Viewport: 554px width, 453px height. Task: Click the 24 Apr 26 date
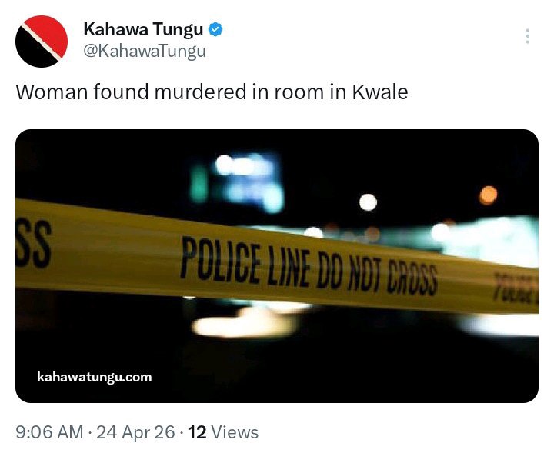135,432
